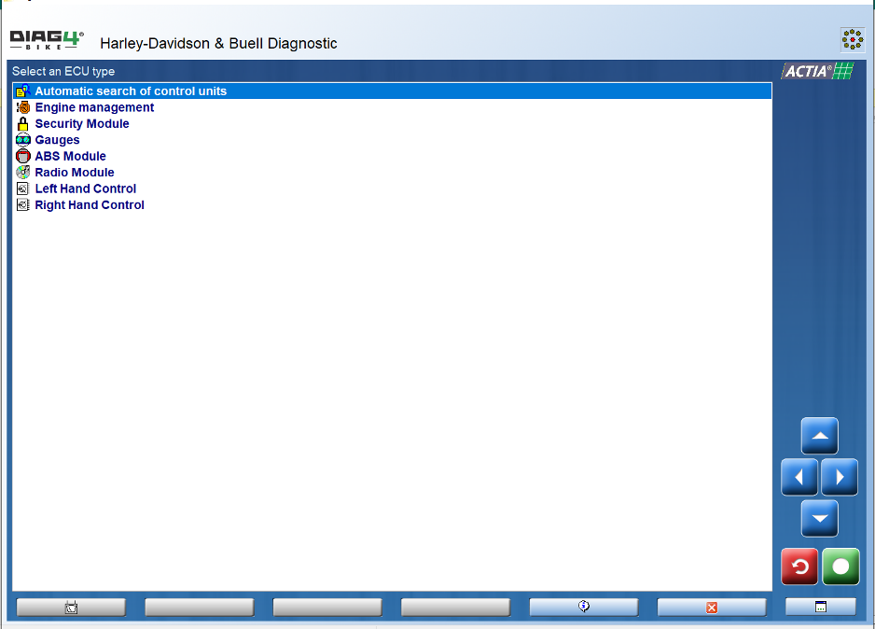Select Automatic search of control units

point(393,91)
